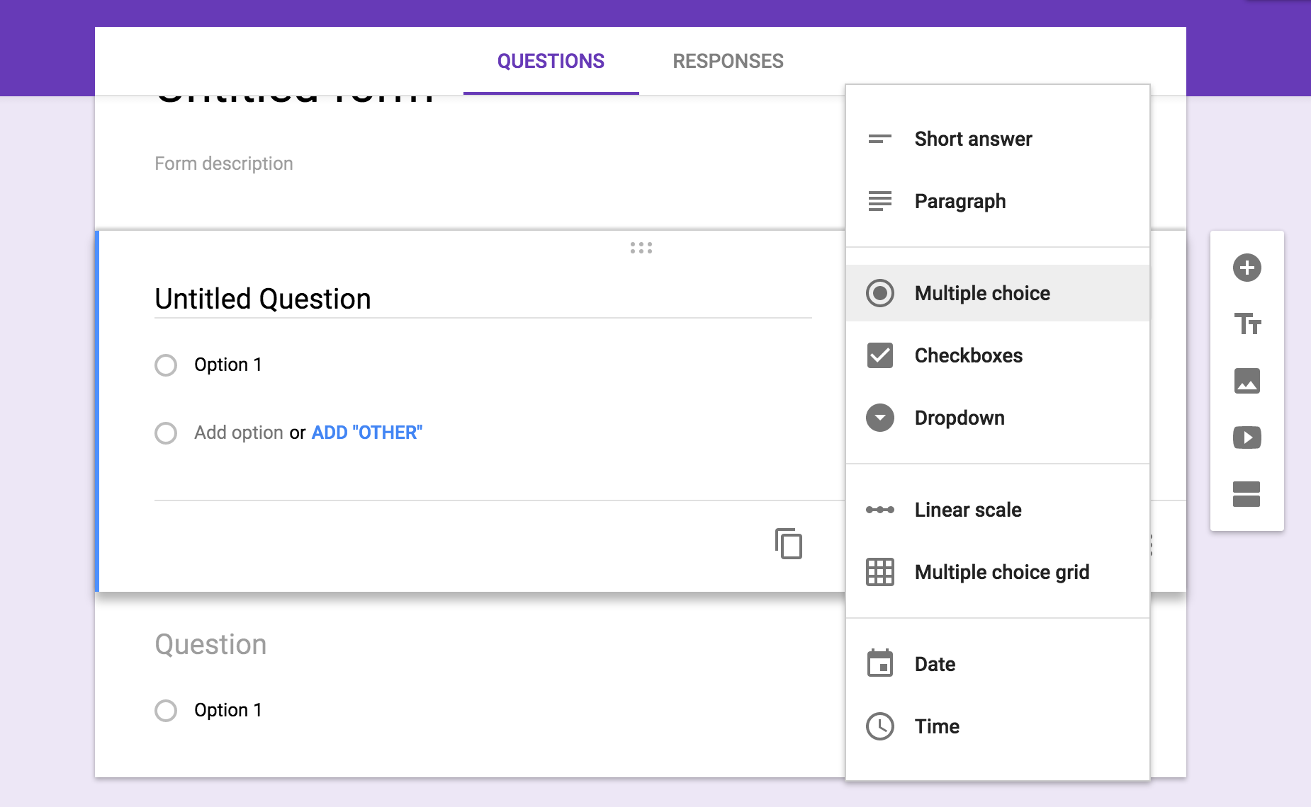This screenshot has height=807, width=1311.
Task: Pick Linear scale from the menu
Action: [968, 509]
